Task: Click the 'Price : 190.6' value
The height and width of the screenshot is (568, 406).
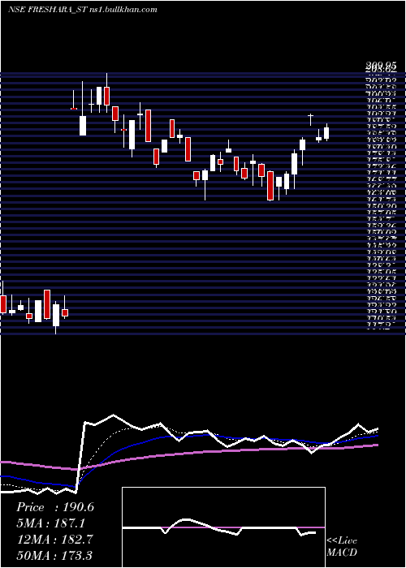Action: (x=55, y=507)
